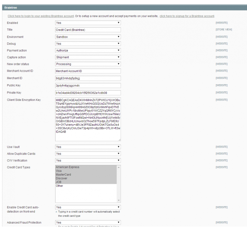The height and width of the screenshot is (231, 247).
Task: Open the Enabled dropdown
Action: pos(88,23)
